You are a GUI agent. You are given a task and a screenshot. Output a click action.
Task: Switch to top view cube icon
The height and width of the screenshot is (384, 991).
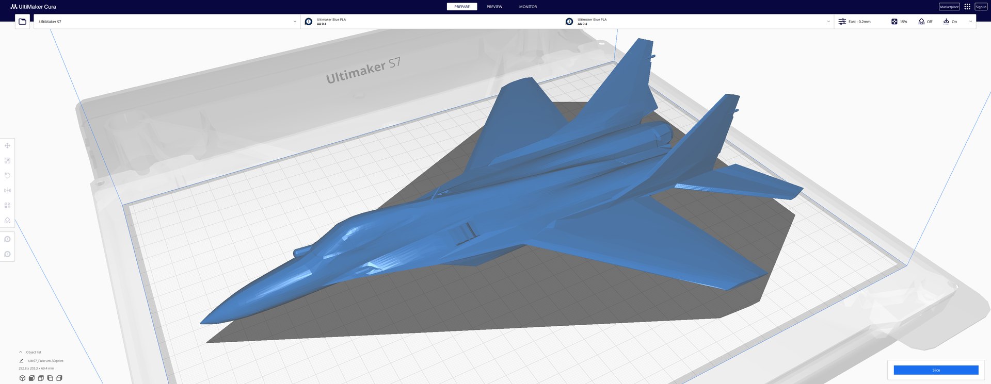(41, 378)
